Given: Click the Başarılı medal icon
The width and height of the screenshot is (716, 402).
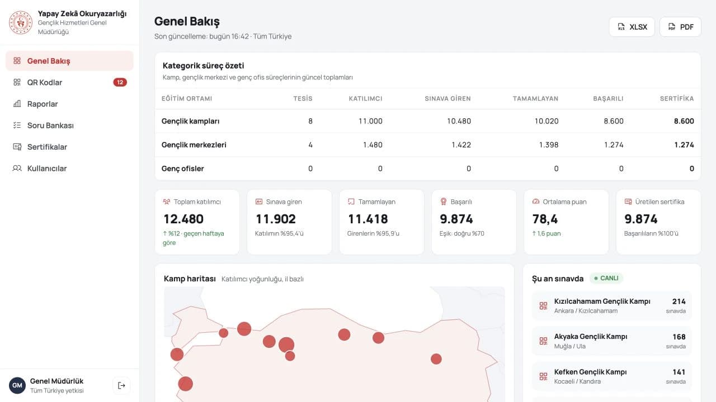Looking at the screenshot, I should coord(443,202).
